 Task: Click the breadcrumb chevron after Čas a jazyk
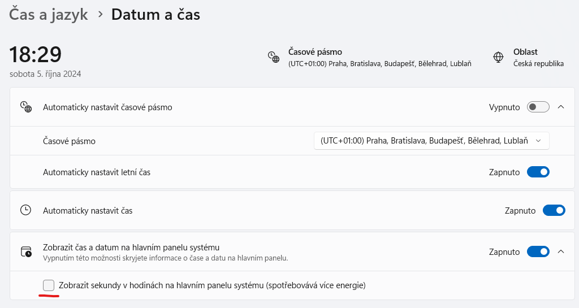pyautogui.click(x=100, y=14)
